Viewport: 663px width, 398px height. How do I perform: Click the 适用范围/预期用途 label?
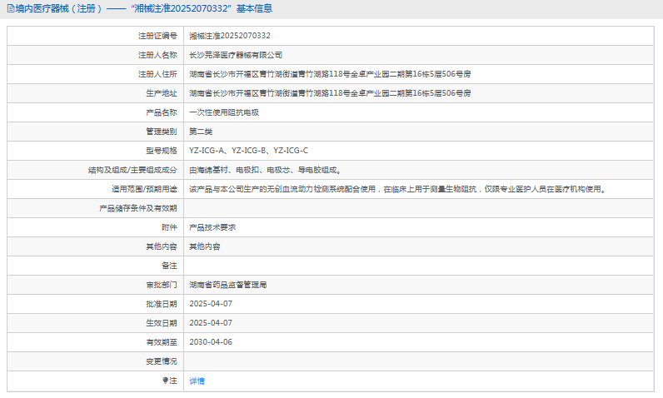click(x=144, y=189)
